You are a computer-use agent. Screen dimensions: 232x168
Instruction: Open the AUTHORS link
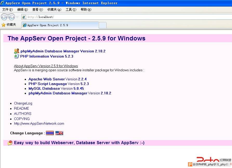pyautogui.click(x=23, y=114)
